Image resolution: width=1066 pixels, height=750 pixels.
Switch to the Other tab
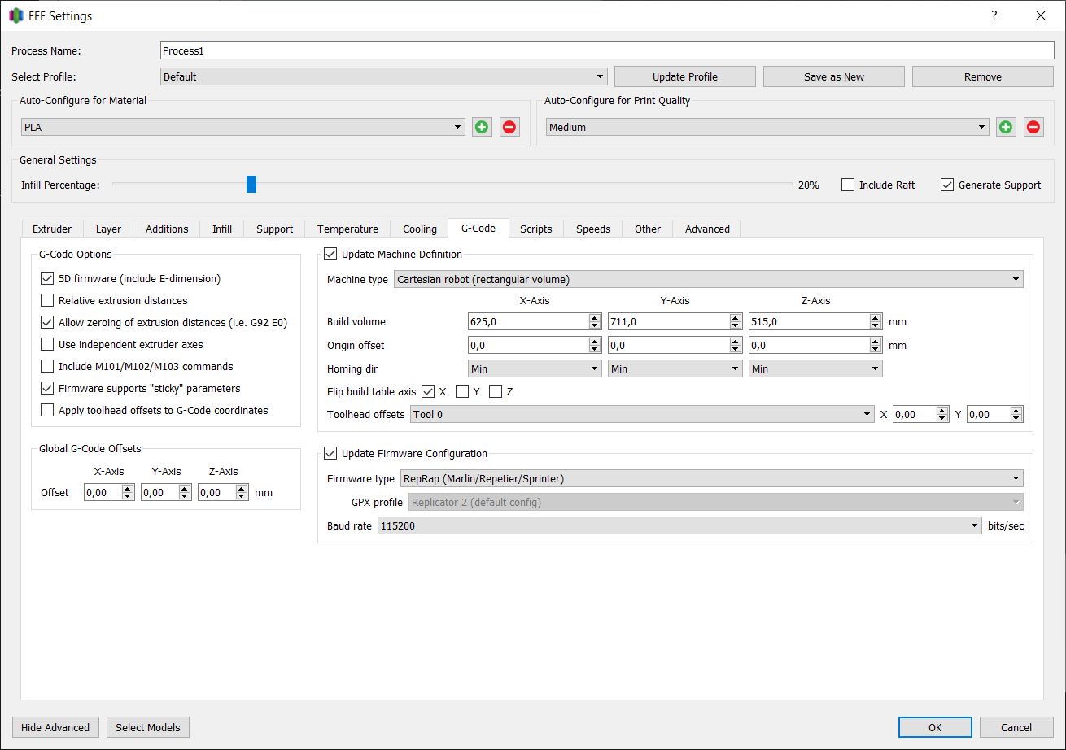[x=648, y=229]
